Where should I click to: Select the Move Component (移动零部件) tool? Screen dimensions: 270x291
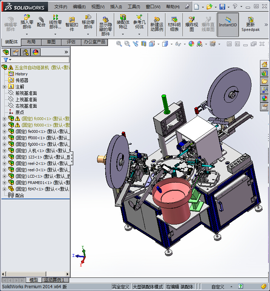(88, 22)
